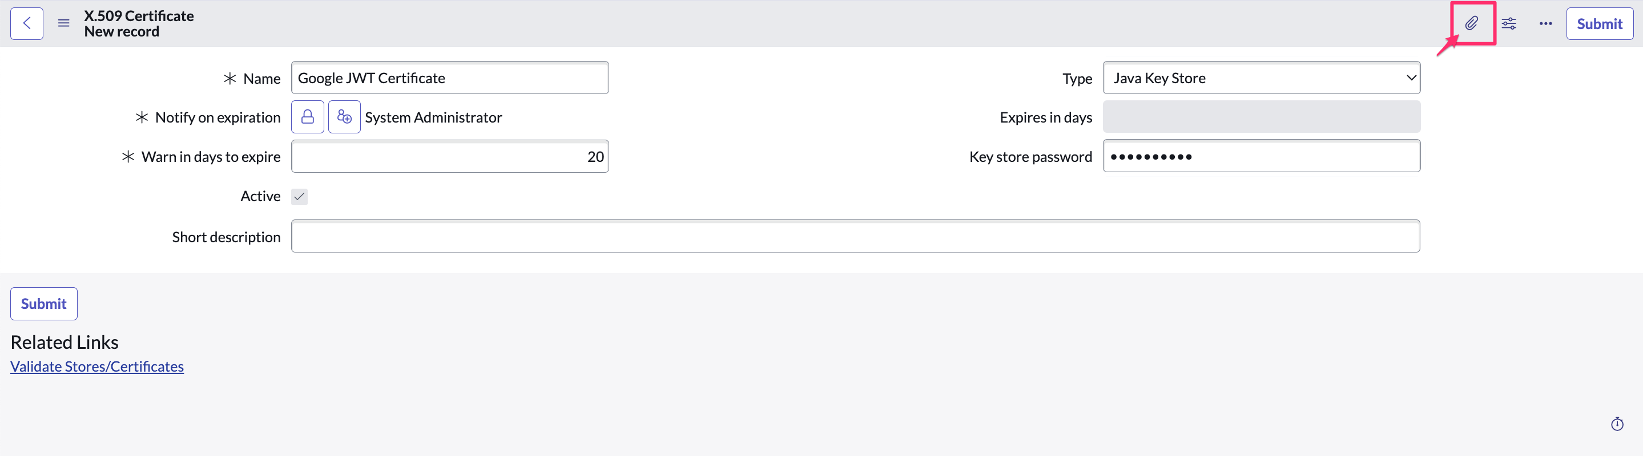Click the top Submit button

(1600, 23)
